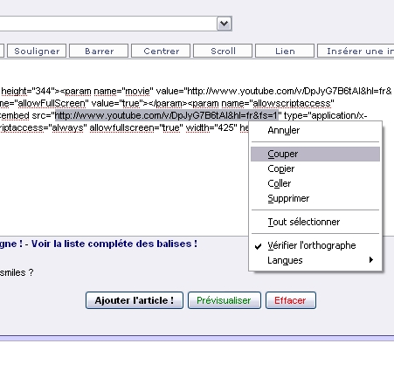Click the Souligner formatting button
The image size is (394, 371).
[37, 51]
